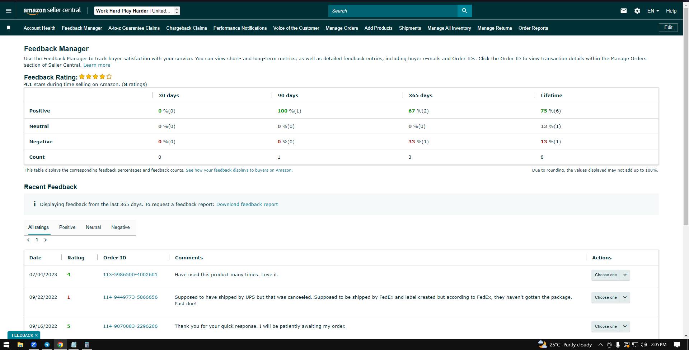Go to Manage Returns
This screenshot has height=350, width=689.
coord(495,28)
